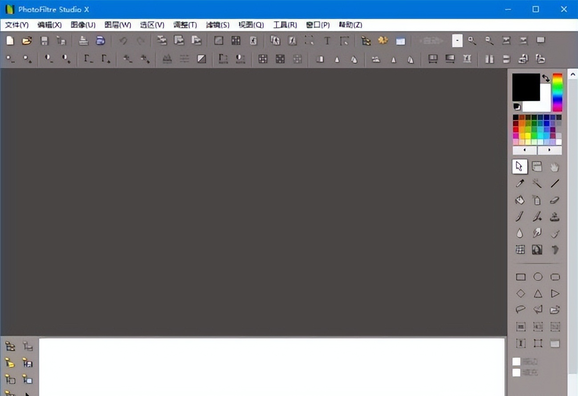Choose the Rounded rectangle selection shape
The height and width of the screenshot is (396, 578).
click(555, 277)
